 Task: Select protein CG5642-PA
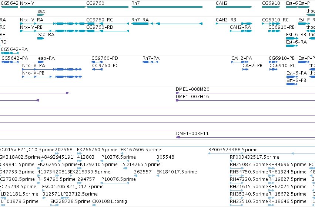point(10,62)
